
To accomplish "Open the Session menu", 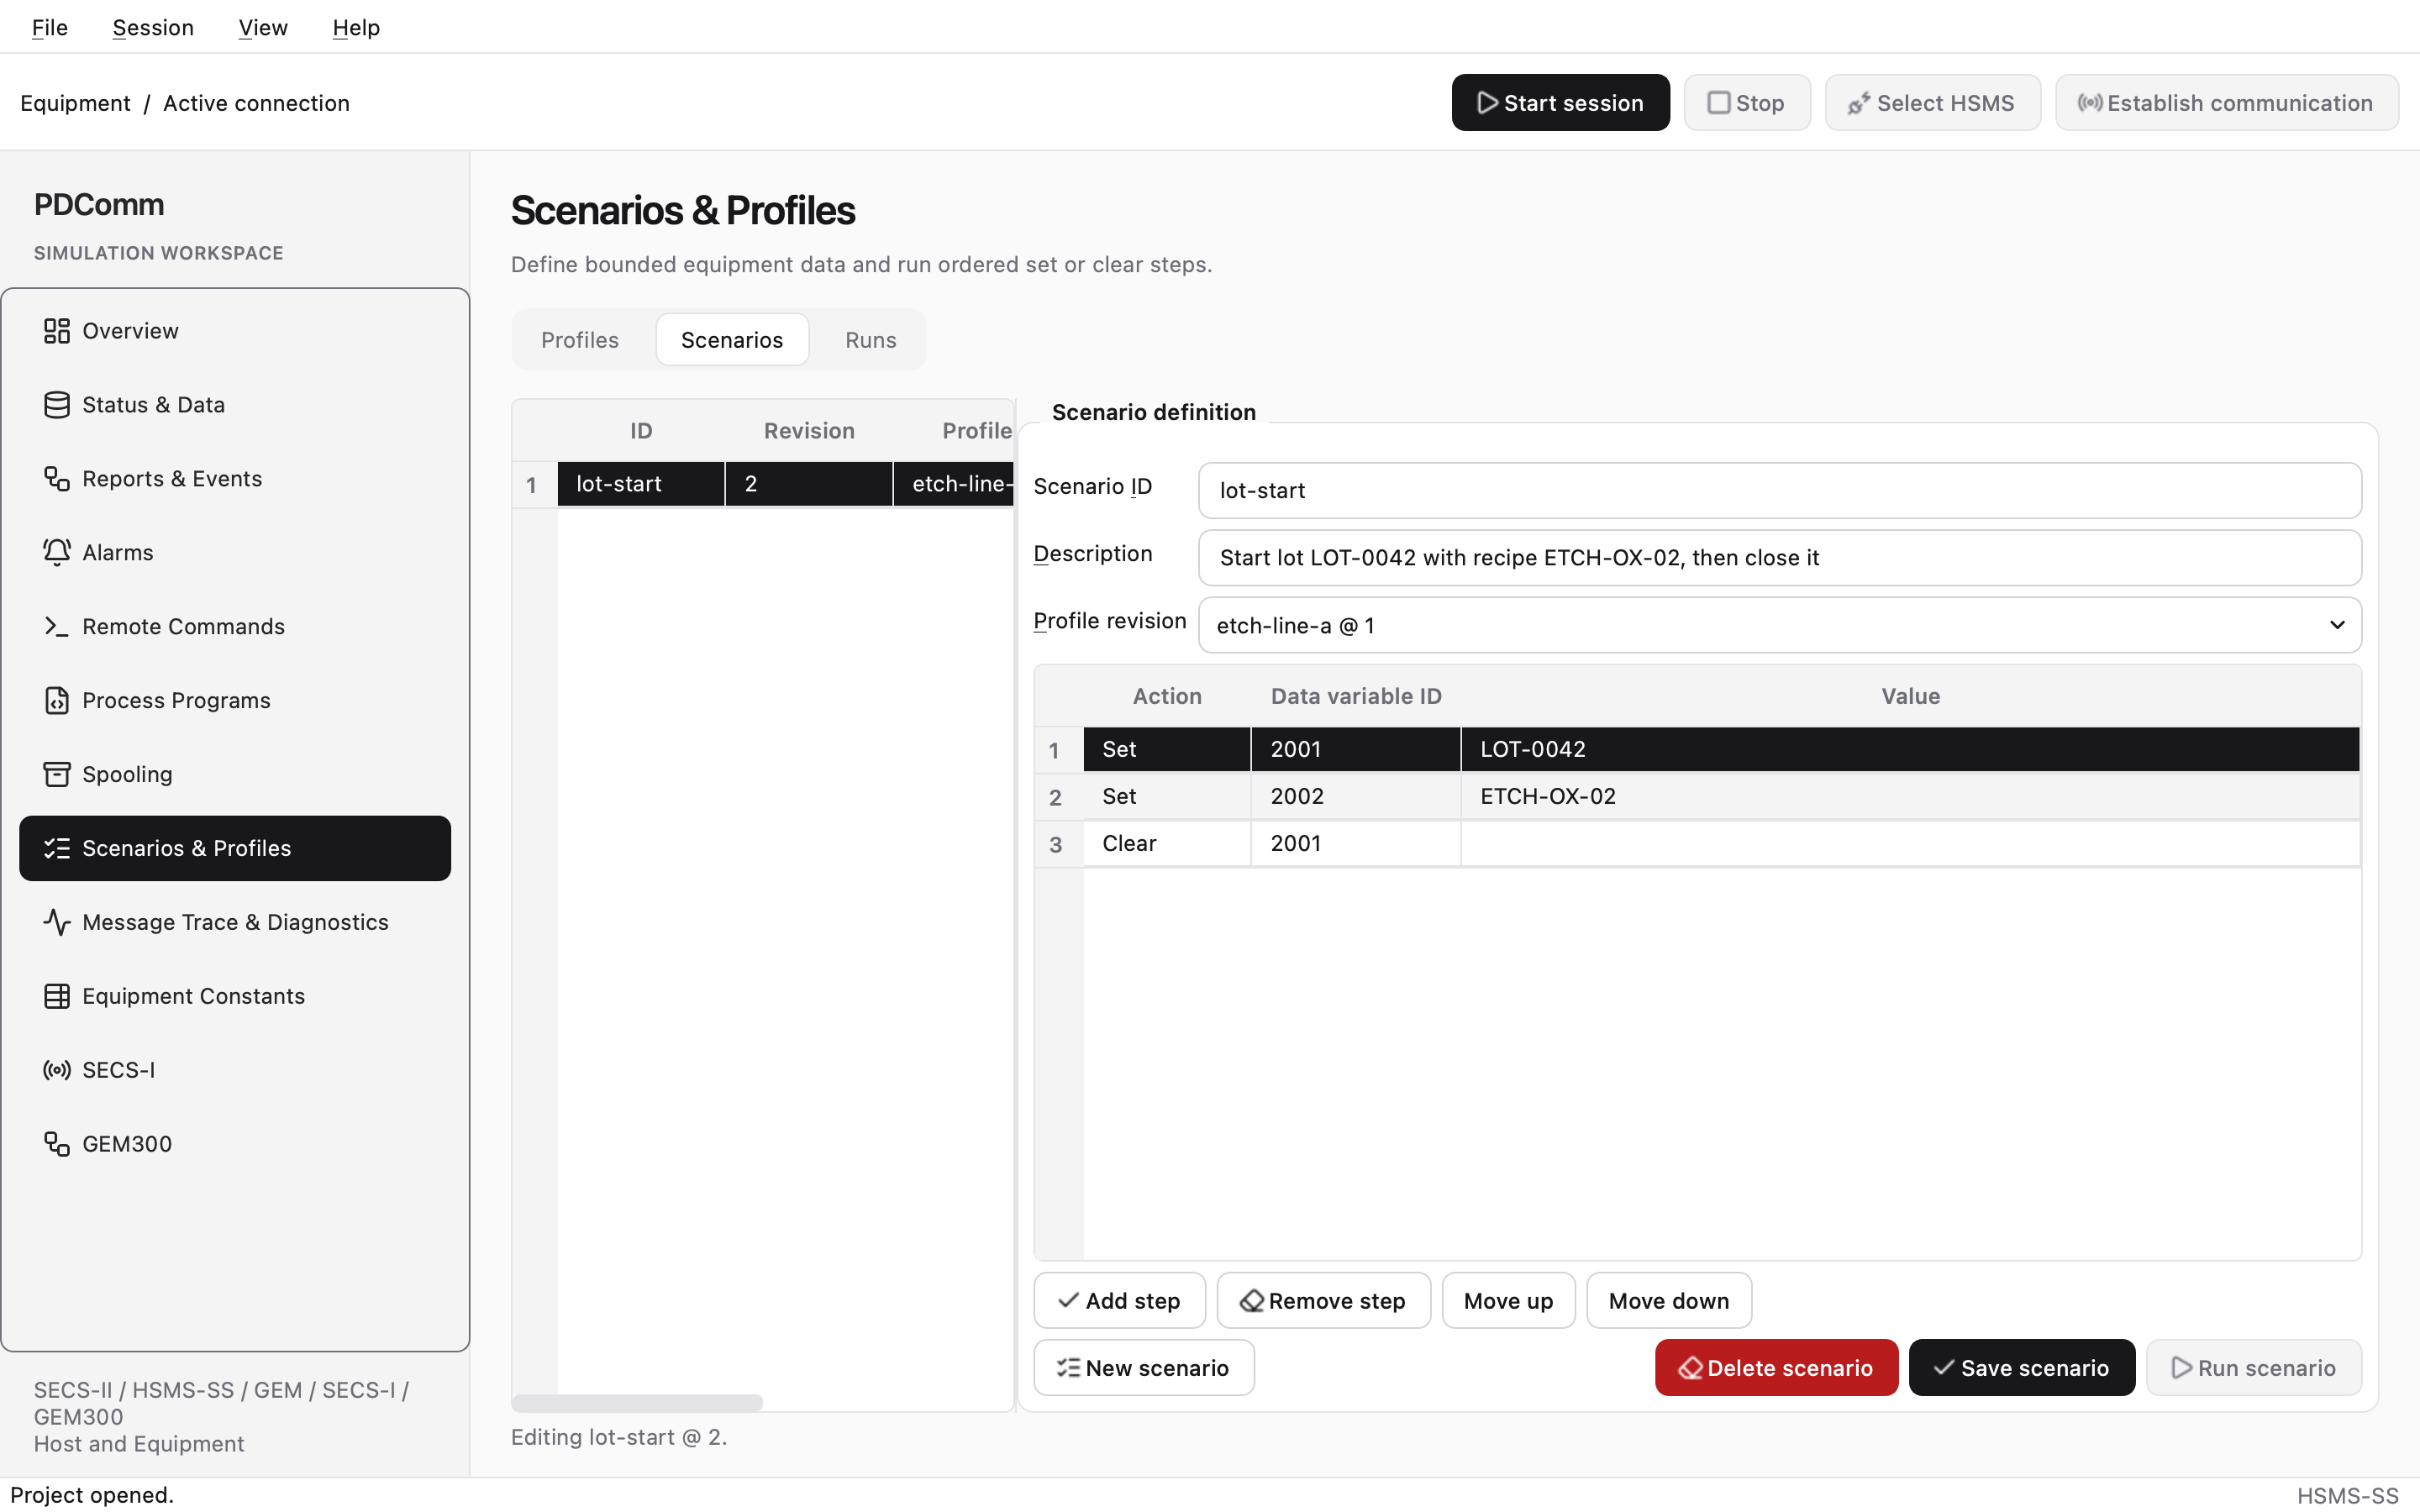I will point(153,27).
